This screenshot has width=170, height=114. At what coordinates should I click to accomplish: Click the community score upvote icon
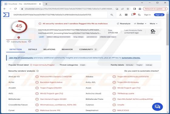click(x=30, y=41)
